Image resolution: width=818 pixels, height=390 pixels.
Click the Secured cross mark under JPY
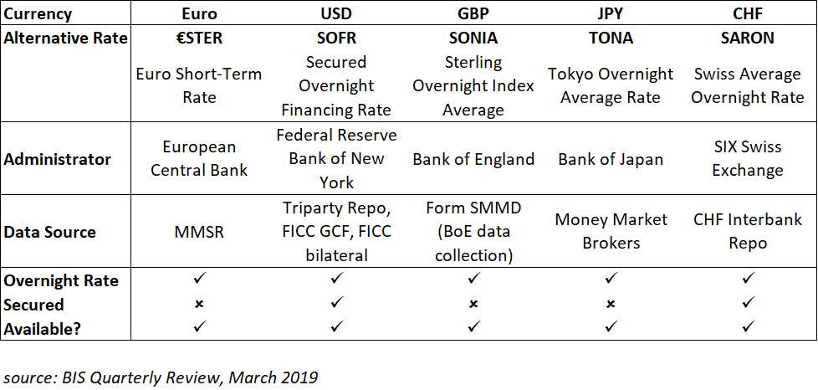pyautogui.click(x=611, y=305)
